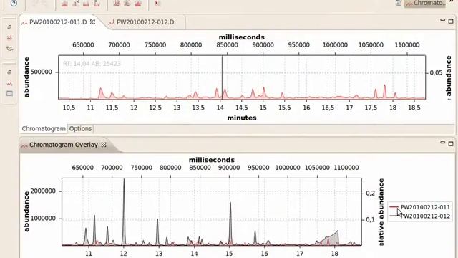The image size is (458, 258).
Task: Click the 2000000 abundance label in overlay chart
Action: pyautogui.click(x=43, y=191)
